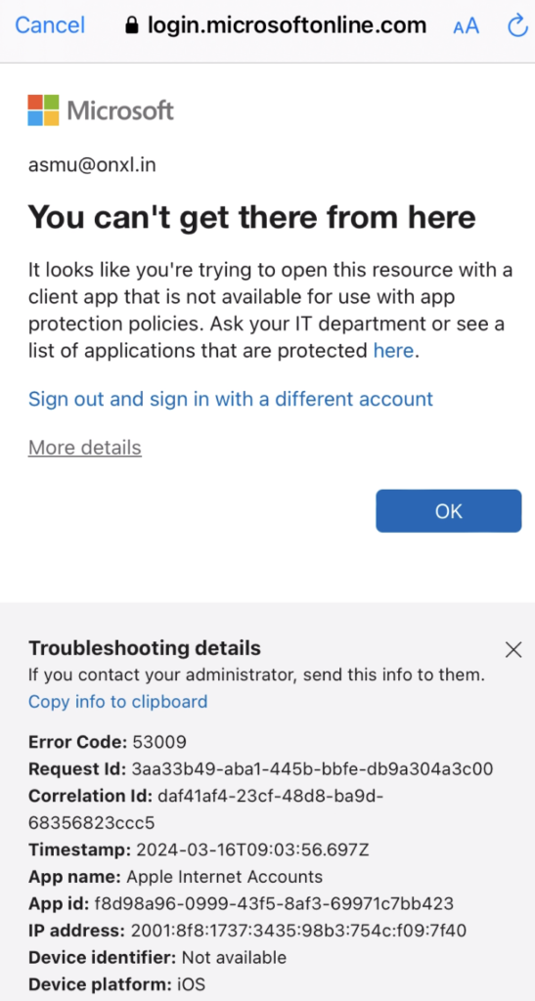Tap the Apple Internet Accounts app name
Viewport: 535px width, 1001px height.
pos(225,877)
